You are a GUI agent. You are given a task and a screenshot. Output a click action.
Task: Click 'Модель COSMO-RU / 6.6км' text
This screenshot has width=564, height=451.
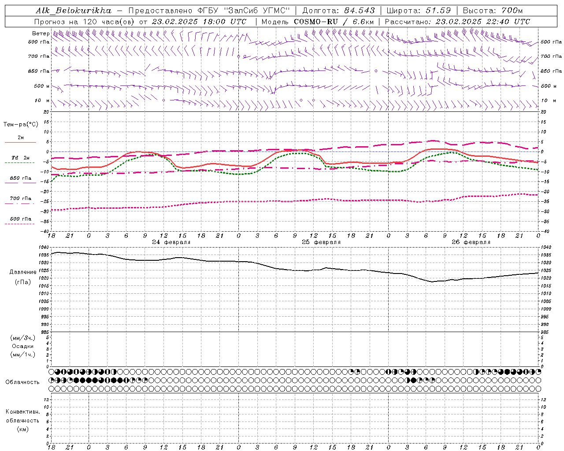click(318, 22)
